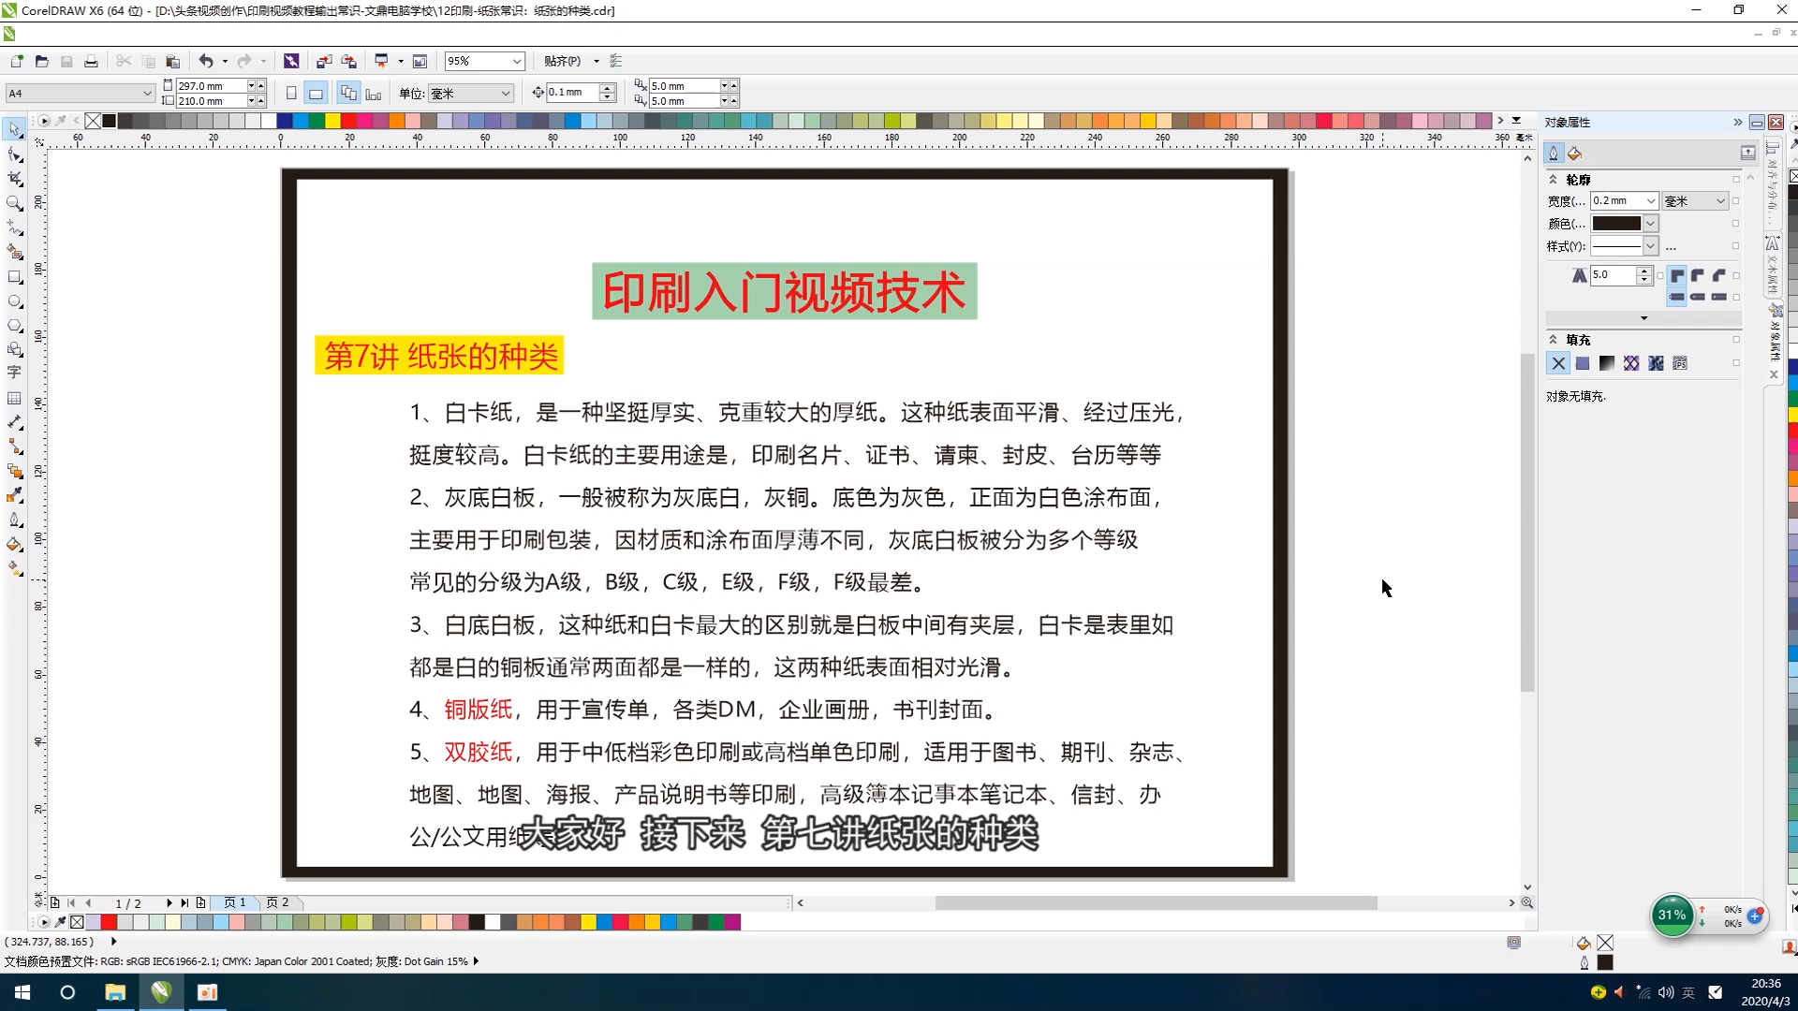Select the Crop tool
Viewport: 1798px width, 1011px height.
(14, 178)
